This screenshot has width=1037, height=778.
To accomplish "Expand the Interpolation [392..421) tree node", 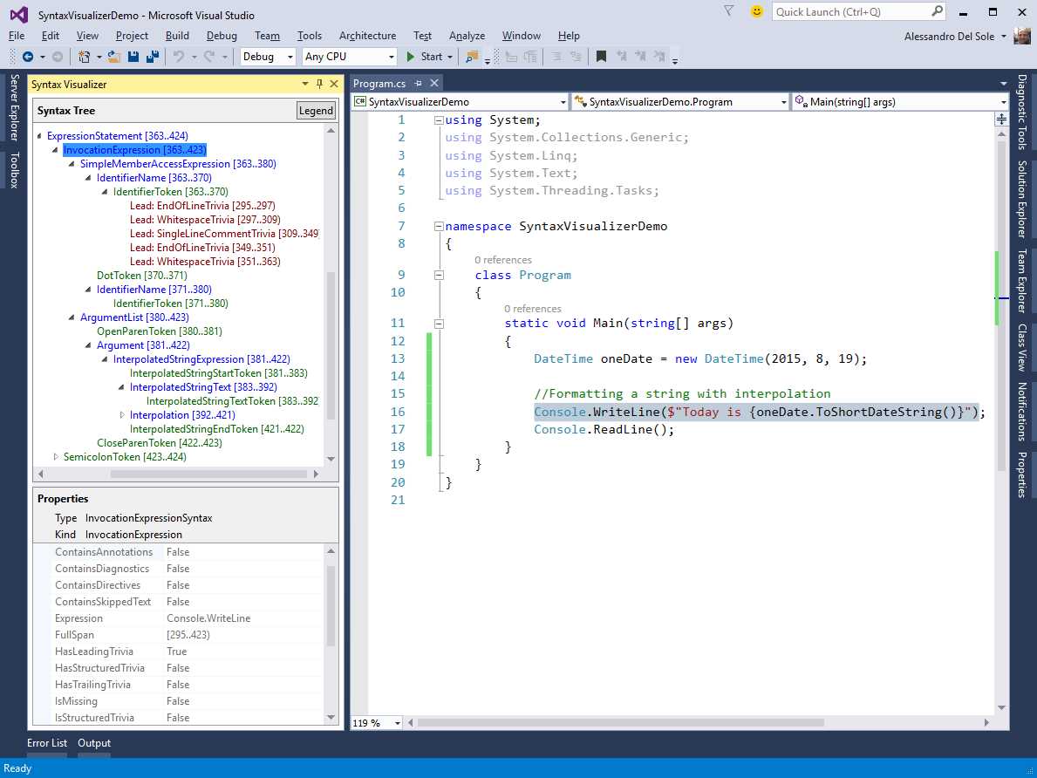I will (x=122, y=415).
